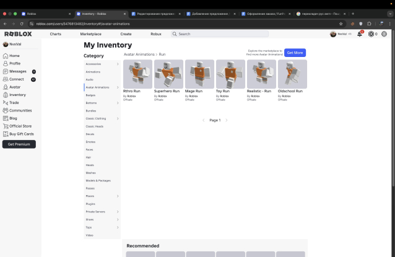Click the Get Premium button
395x257 pixels.
tap(19, 144)
